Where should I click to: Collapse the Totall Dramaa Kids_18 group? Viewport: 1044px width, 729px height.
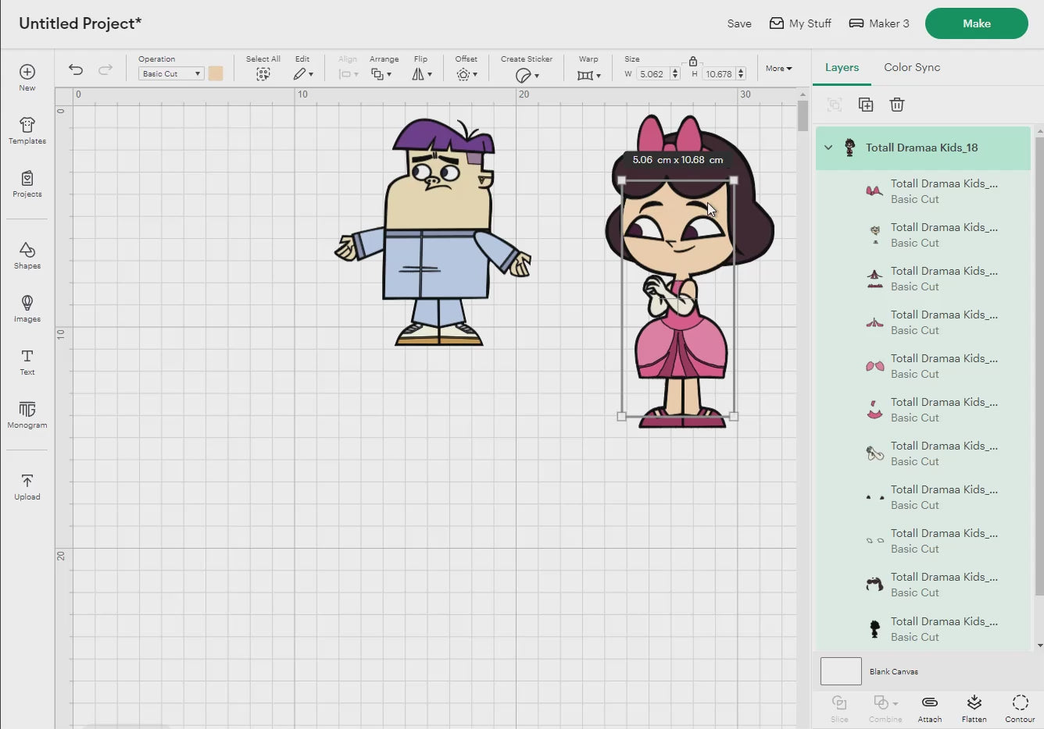point(828,148)
